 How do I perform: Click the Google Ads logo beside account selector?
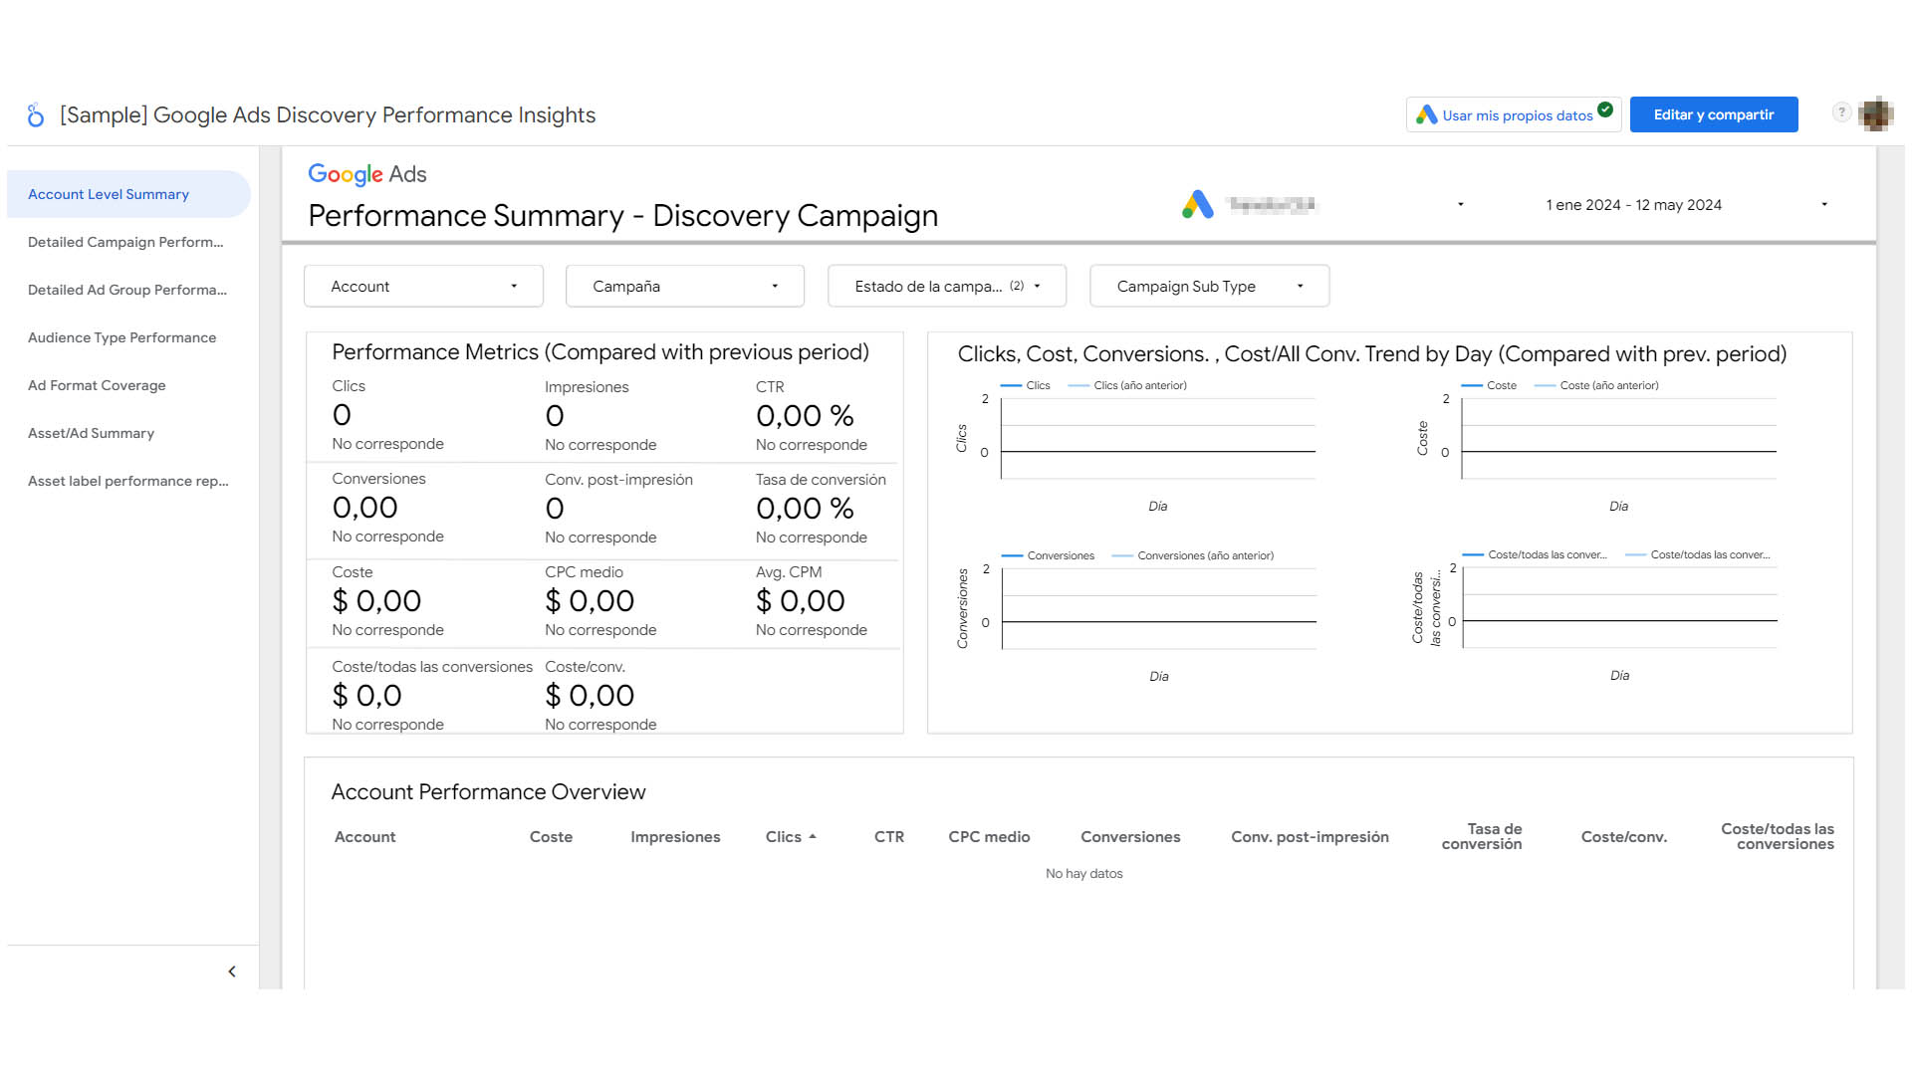pos(1198,204)
